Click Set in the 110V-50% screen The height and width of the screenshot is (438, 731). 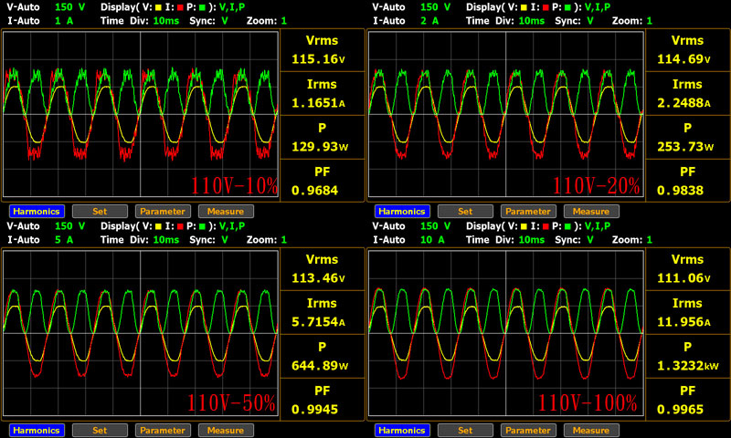point(100,430)
